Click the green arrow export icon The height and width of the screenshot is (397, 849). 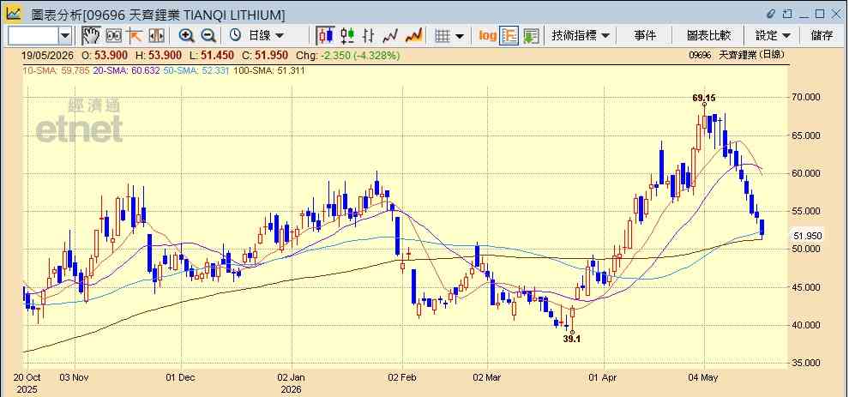coord(531,36)
